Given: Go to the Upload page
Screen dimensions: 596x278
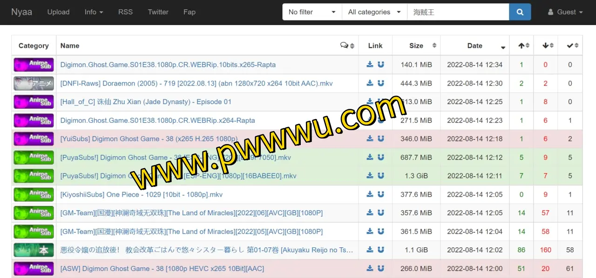Looking at the screenshot, I should (58, 12).
